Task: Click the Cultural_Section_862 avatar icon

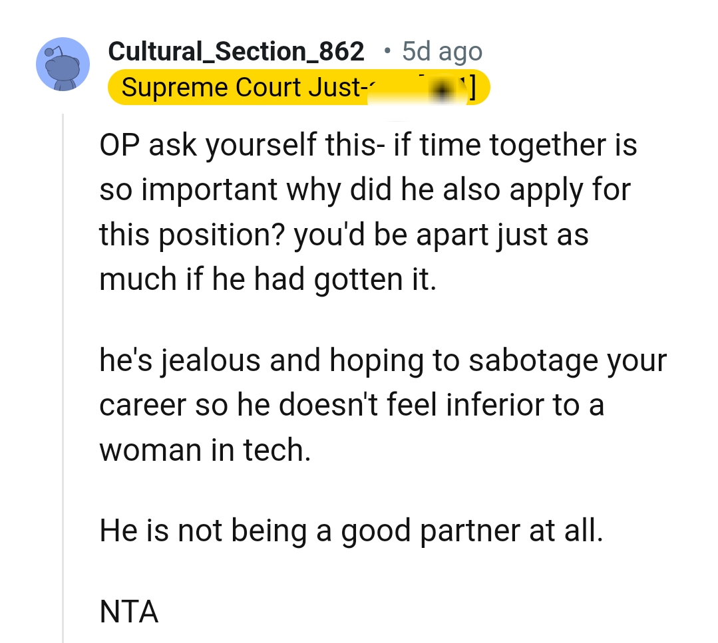Action: (x=62, y=63)
